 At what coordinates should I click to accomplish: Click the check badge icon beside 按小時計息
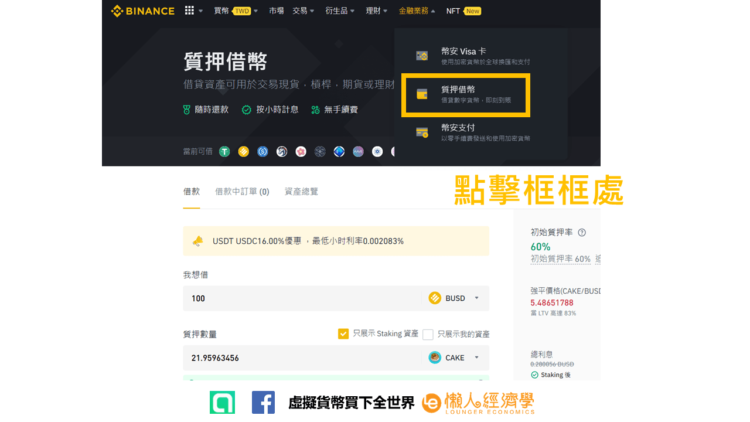[247, 110]
